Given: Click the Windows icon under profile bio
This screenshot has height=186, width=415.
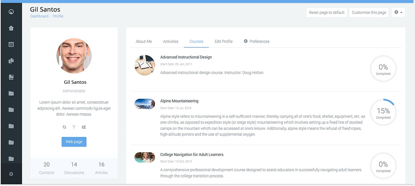Looking at the screenshot, I should (x=84, y=127).
